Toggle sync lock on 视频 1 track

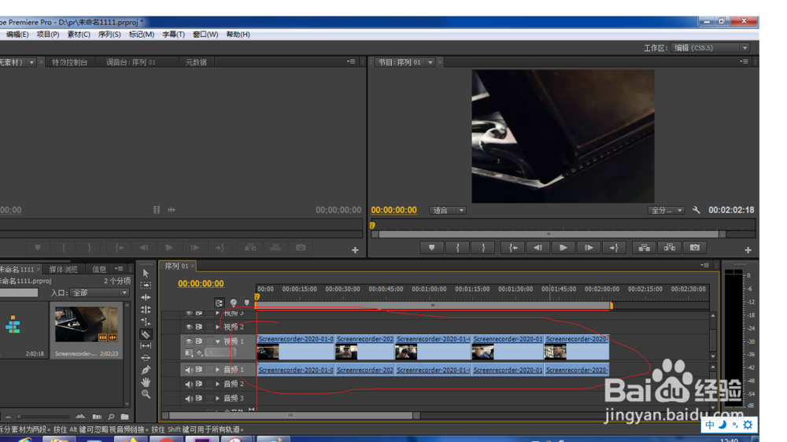tap(199, 341)
